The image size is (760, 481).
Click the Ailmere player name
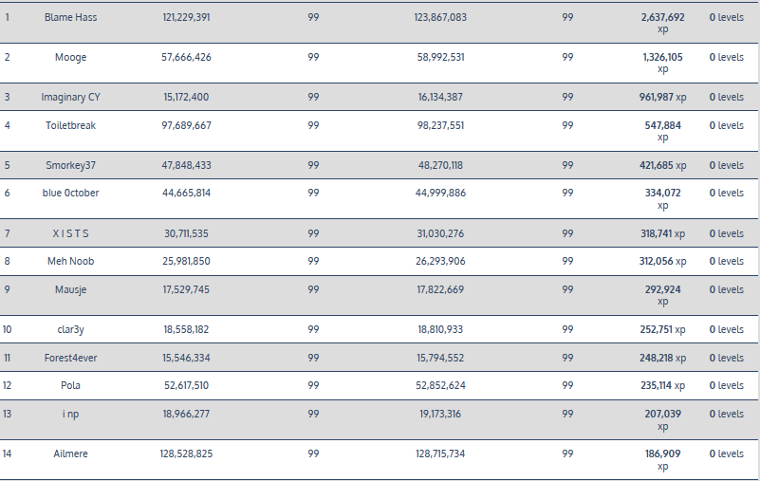pos(70,454)
